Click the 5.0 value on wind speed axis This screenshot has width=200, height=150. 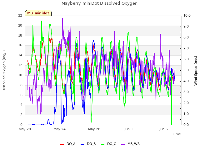point(186,70)
